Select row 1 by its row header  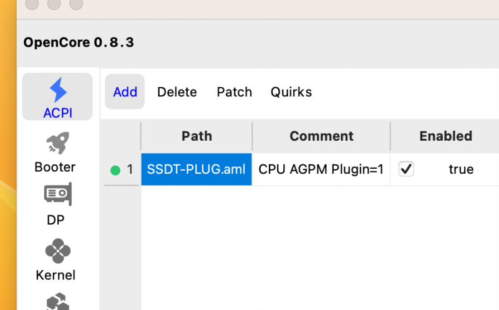click(122, 169)
